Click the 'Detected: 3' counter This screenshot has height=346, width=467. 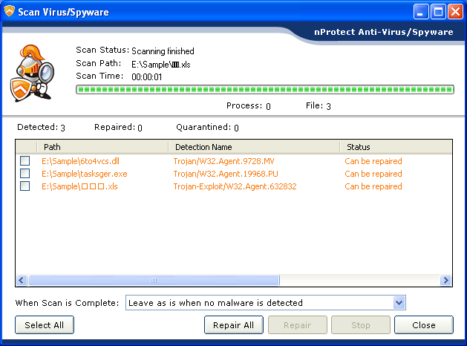click(41, 127)
